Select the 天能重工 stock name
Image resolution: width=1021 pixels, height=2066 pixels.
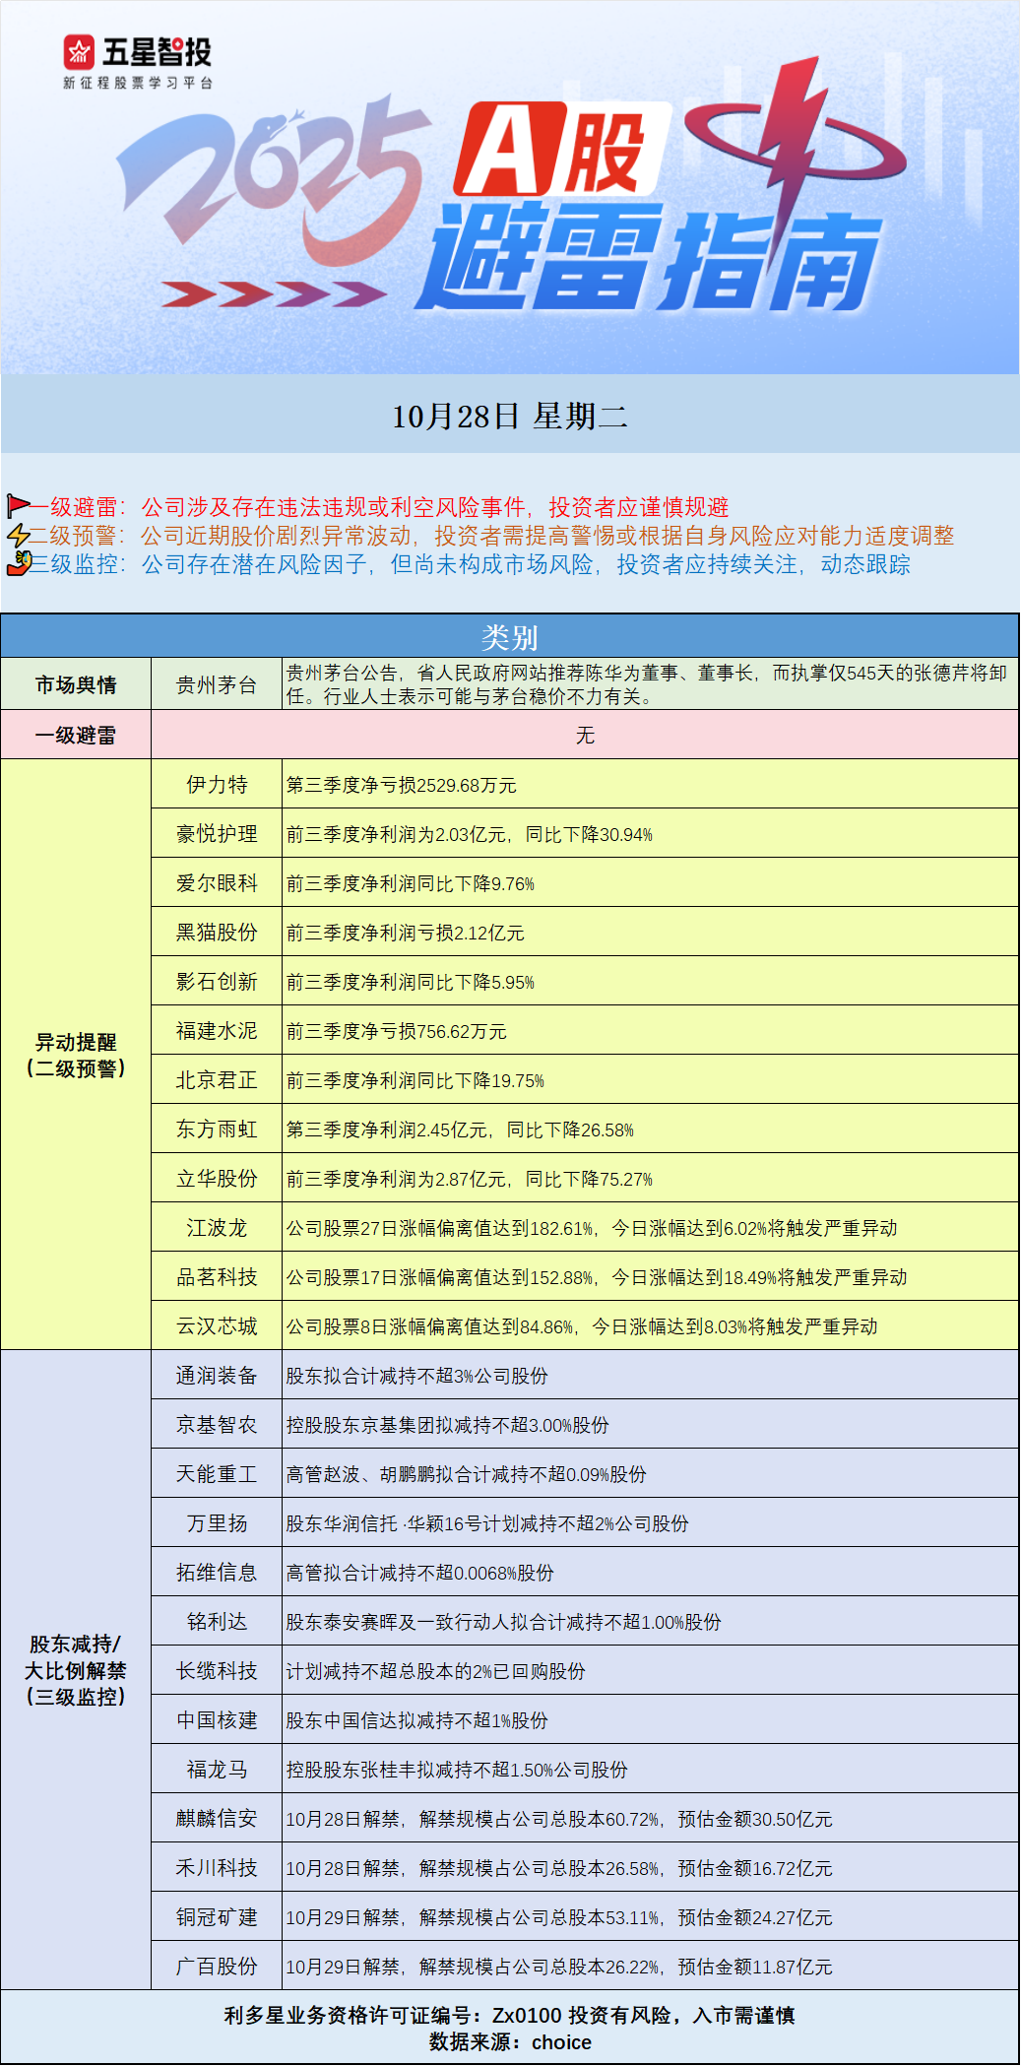click(x=217, y=1473)
